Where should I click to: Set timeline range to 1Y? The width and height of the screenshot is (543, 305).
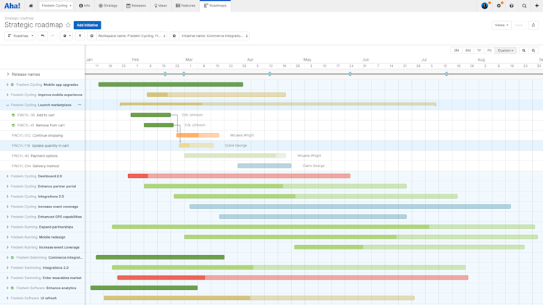[479, 51]
